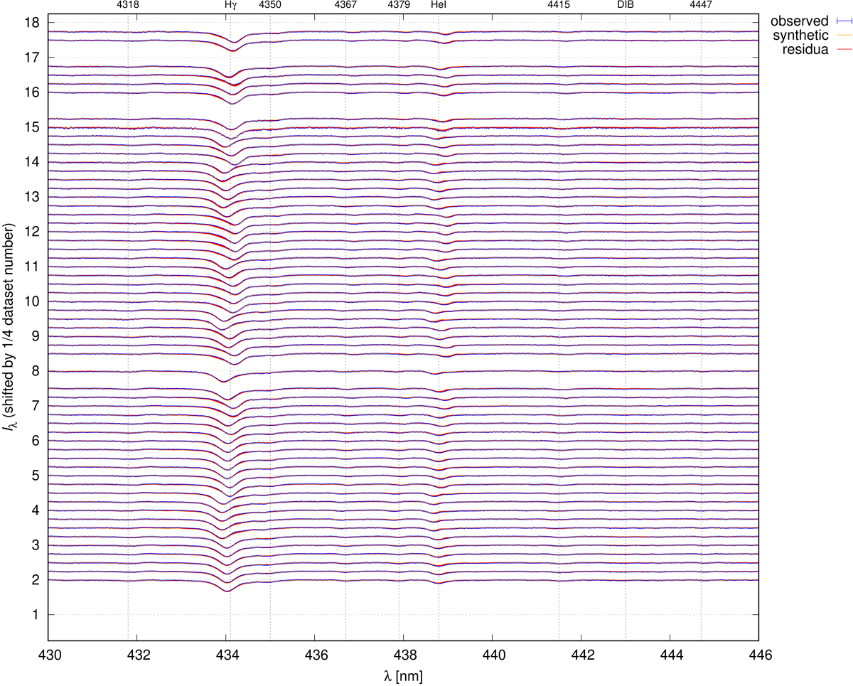The image size is (853, 686).
Task: Click the 4350 line label
Action: pyautogui.click(x=270, y=6)
